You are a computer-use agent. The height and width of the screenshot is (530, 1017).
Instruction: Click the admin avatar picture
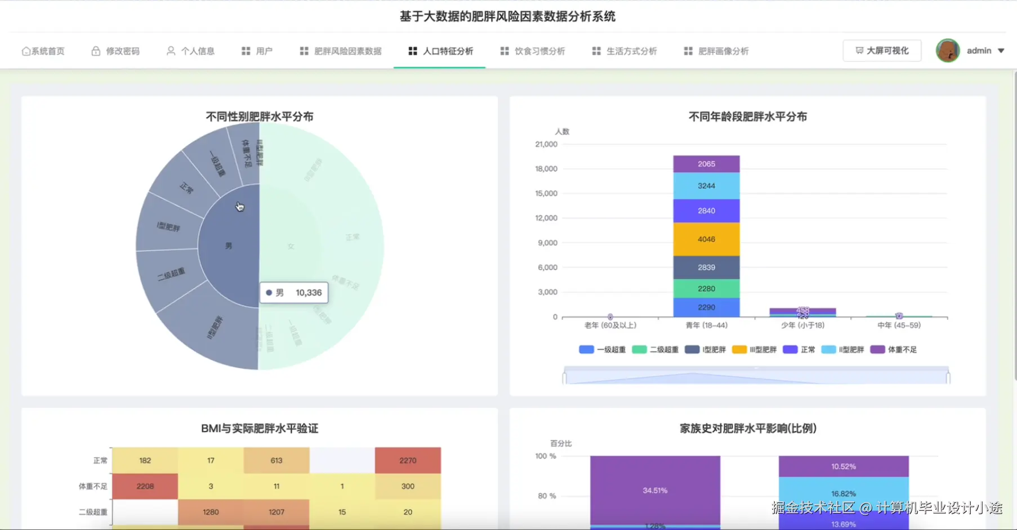(x=948, y=51)
